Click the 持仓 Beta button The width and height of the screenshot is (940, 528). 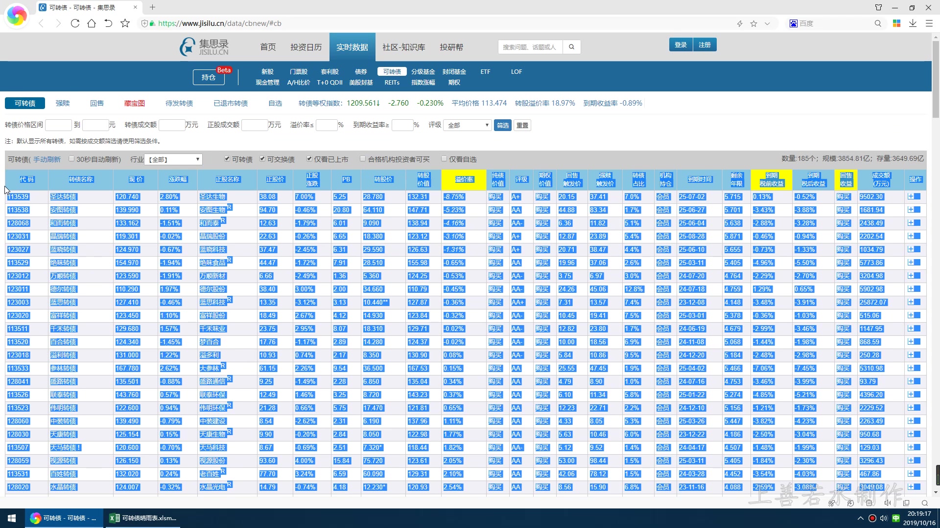(209, 77)
